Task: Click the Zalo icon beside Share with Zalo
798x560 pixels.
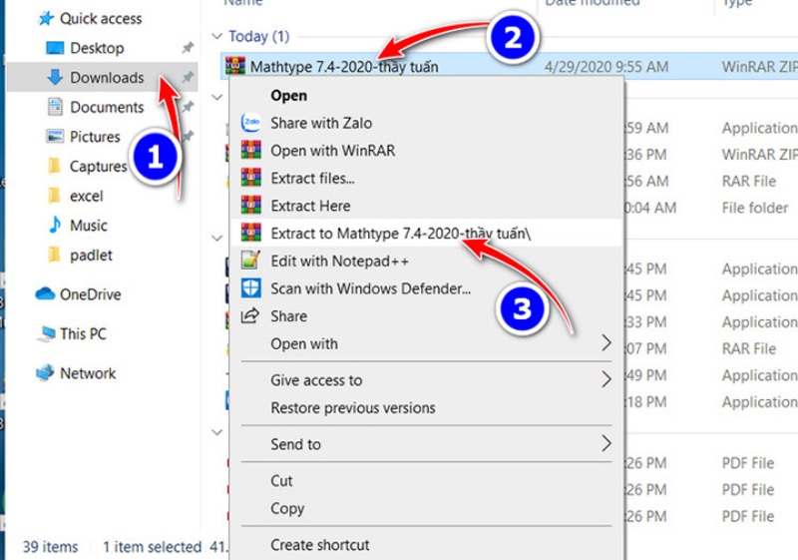Action: click(x=250, y=124)
